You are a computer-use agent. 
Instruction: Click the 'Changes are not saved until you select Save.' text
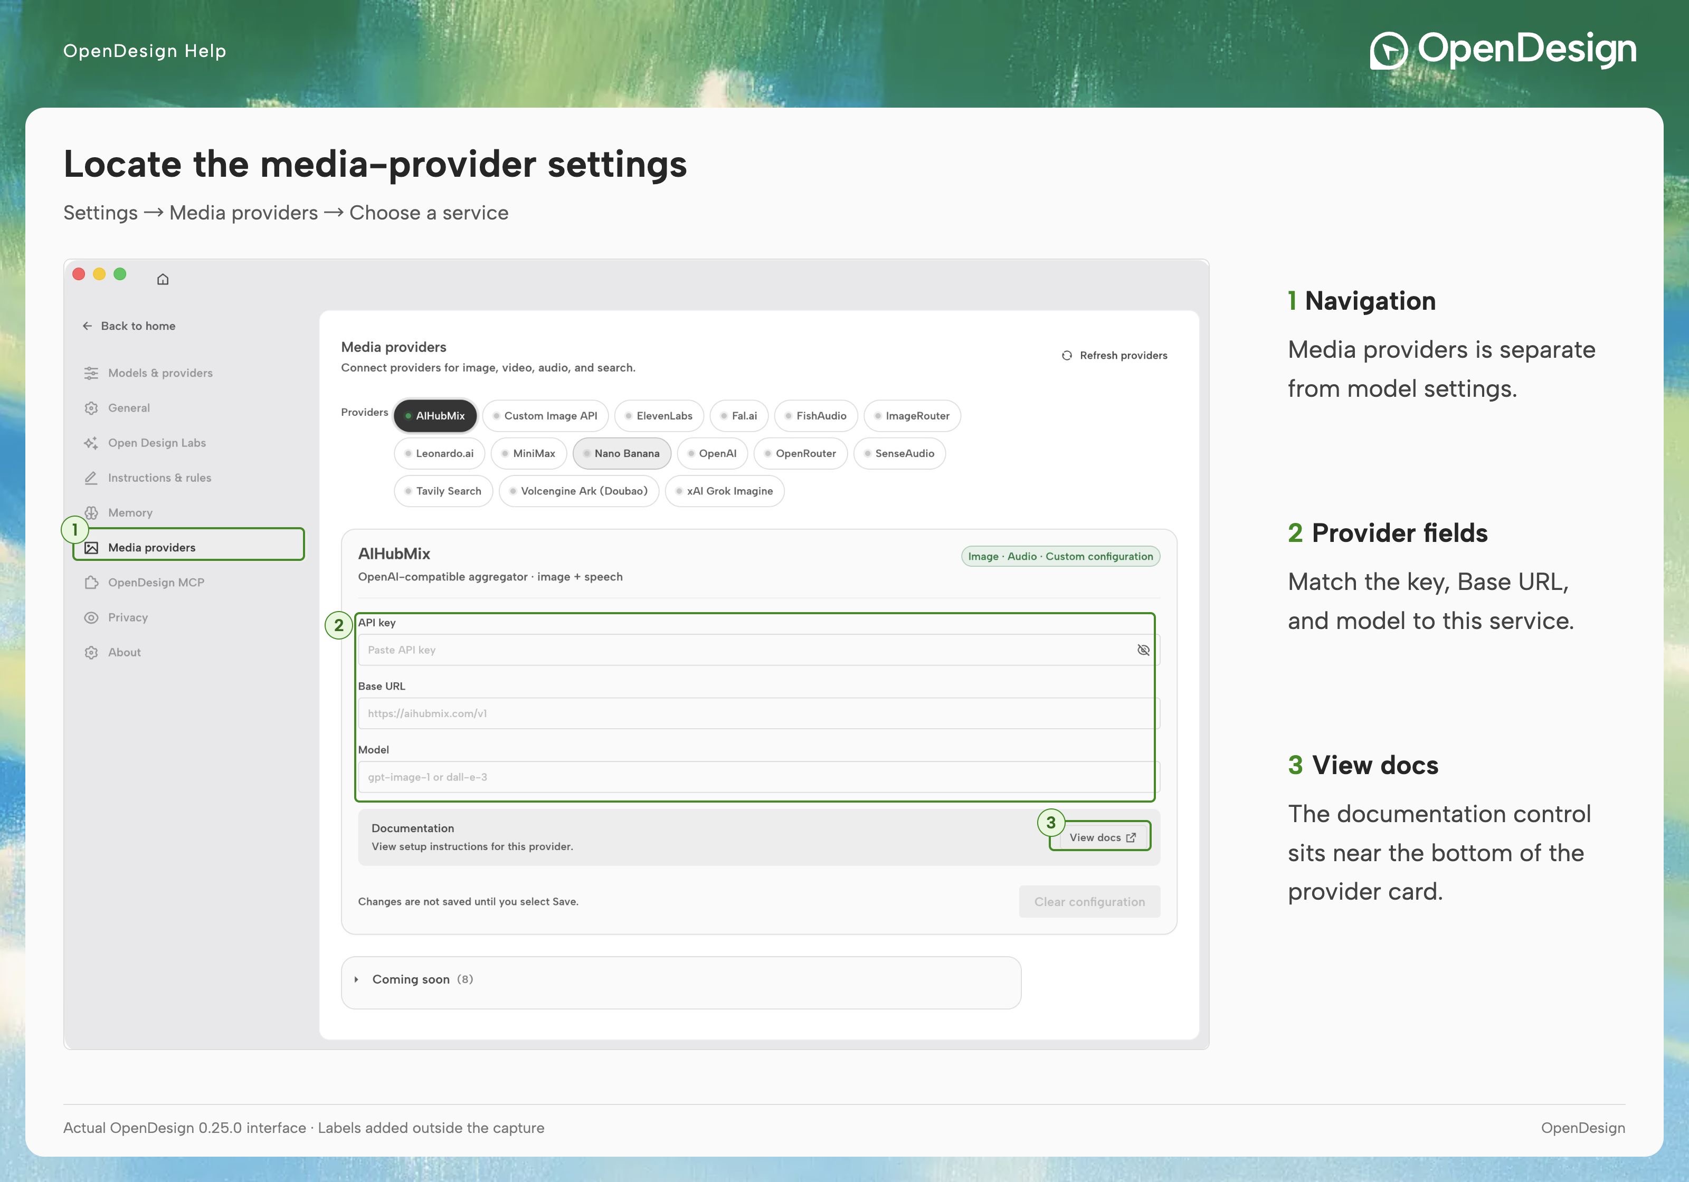click(468, 902)
